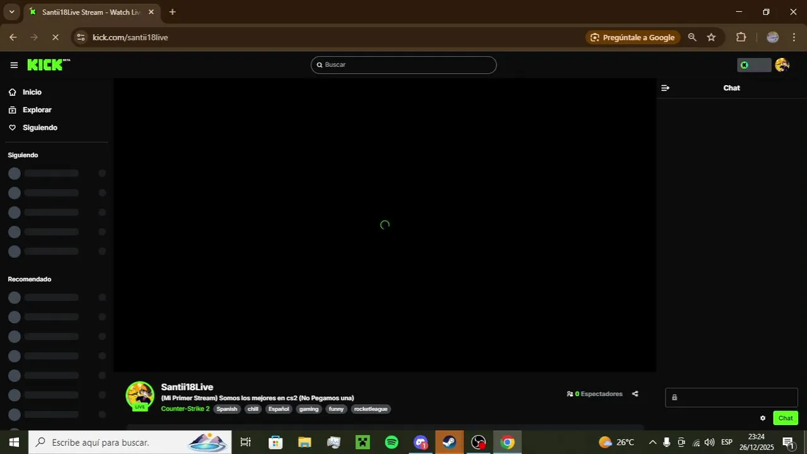
Task: Open Task View on the taskbar
Action: pyautogui.click(x=246, y=442)
